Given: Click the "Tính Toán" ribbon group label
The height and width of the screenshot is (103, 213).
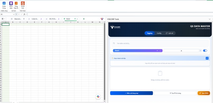Looking at the screenshot, I should [23, 11].
